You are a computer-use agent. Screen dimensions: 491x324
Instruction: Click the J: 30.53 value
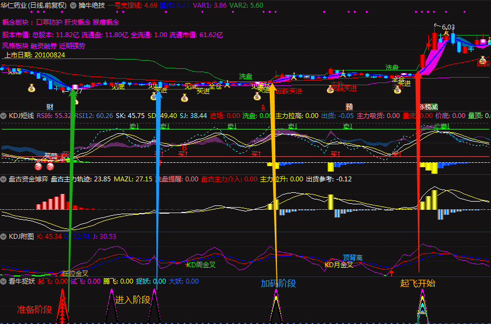coord(104,237)
